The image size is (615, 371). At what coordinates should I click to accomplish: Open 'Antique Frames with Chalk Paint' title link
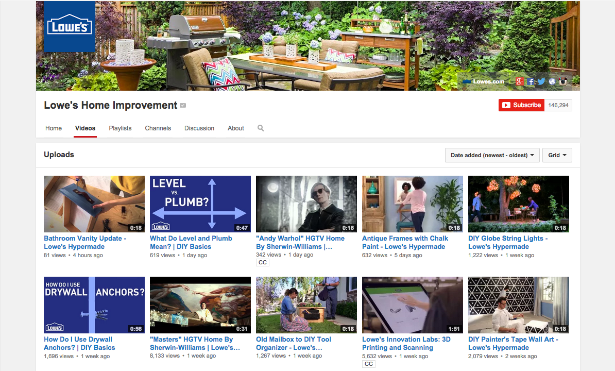[x=405, y=242]
